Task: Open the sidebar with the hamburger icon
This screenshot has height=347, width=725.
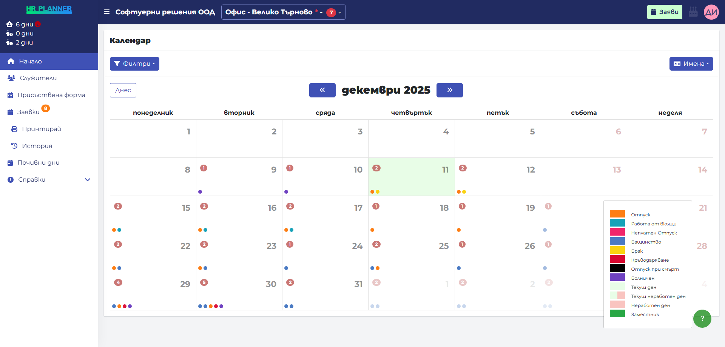Action: (x=107, y=12)
